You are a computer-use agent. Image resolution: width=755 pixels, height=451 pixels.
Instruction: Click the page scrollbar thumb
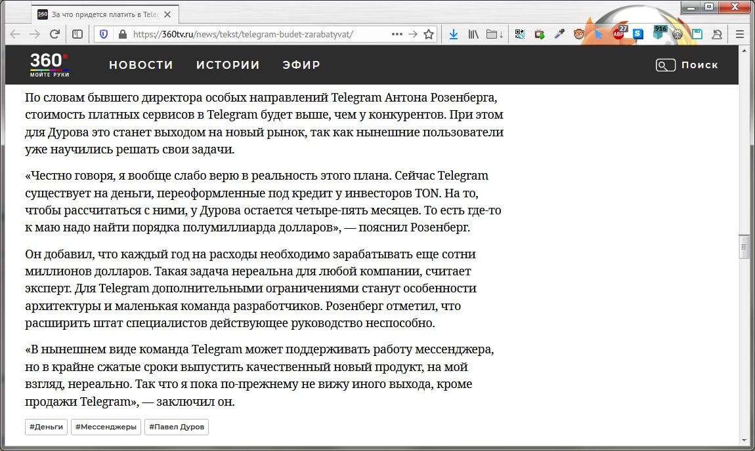tap(744, 246)
